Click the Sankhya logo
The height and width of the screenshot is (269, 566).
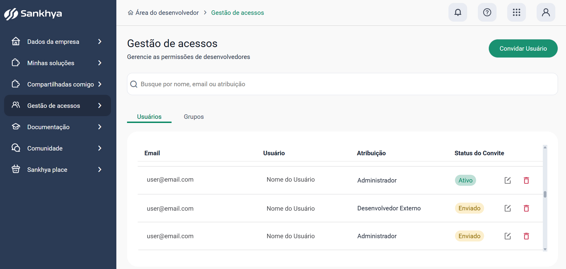click(x=33, y=14)
